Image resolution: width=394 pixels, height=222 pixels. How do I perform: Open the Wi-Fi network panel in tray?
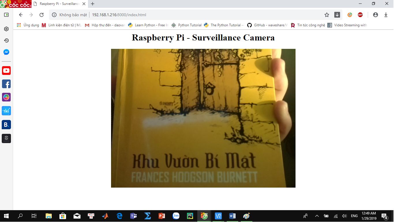coord(336,216)
